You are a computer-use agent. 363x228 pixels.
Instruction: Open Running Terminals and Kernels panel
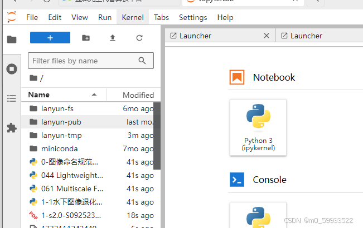pos(12,69)
